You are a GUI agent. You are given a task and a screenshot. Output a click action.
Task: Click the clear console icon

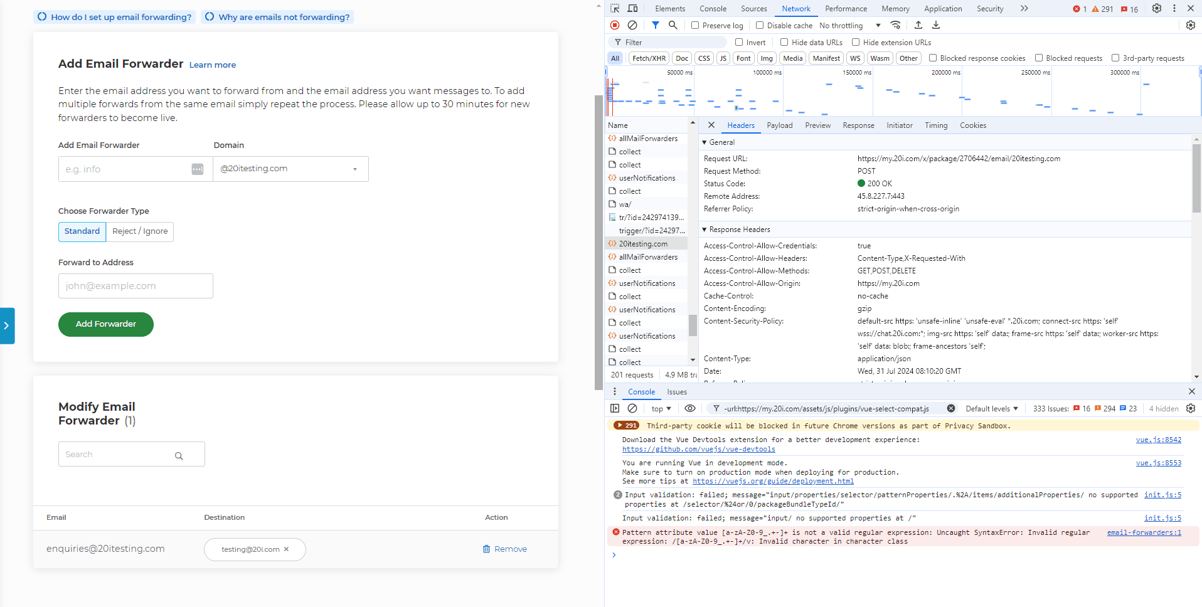632,408
